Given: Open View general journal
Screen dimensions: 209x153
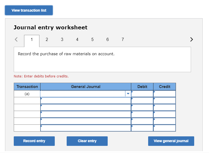Looking at the screenshot, I should 171,141.
